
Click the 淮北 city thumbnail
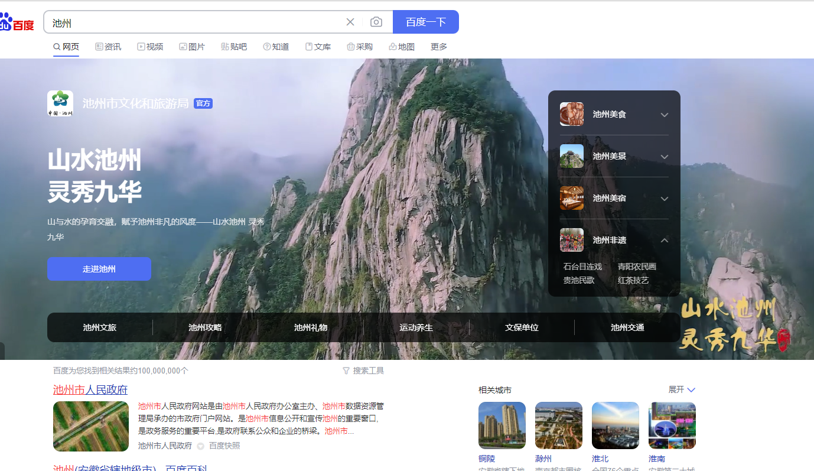coord(616,425)
